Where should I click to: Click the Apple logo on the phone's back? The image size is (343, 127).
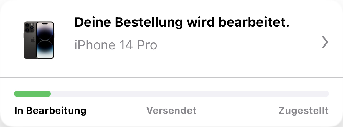[x=33, y=40]
